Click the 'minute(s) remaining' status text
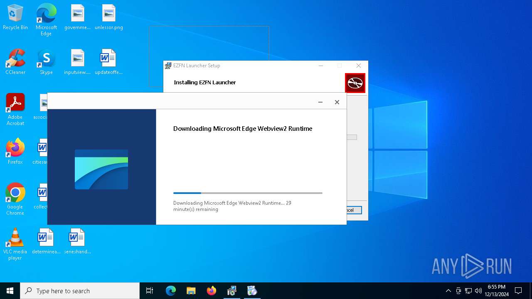This screenshot has width=532, height=299. point(196,209)
